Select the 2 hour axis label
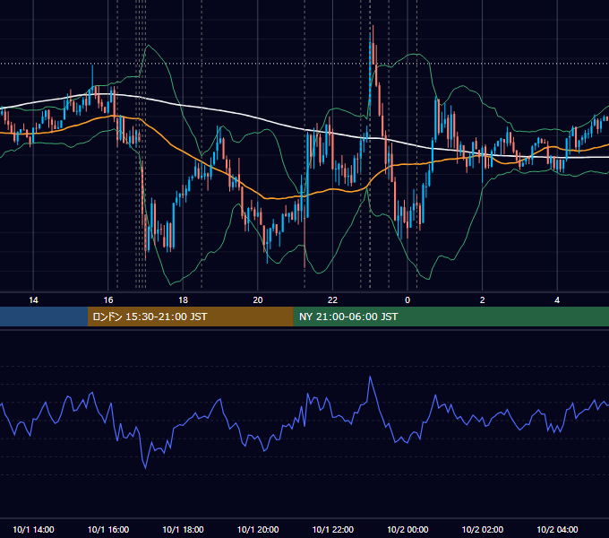The height and width of the screenshot is (538, 609). 482,300
